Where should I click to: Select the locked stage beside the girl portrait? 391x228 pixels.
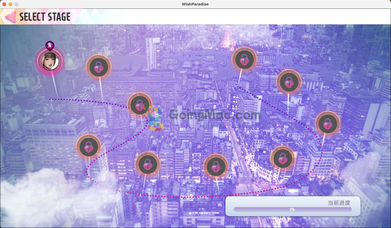(x=98, y=67)
